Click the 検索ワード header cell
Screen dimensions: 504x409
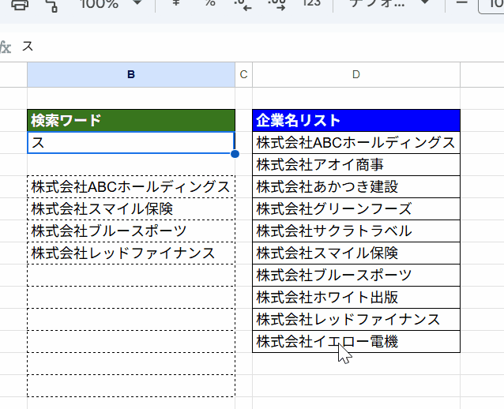[131, 120]
